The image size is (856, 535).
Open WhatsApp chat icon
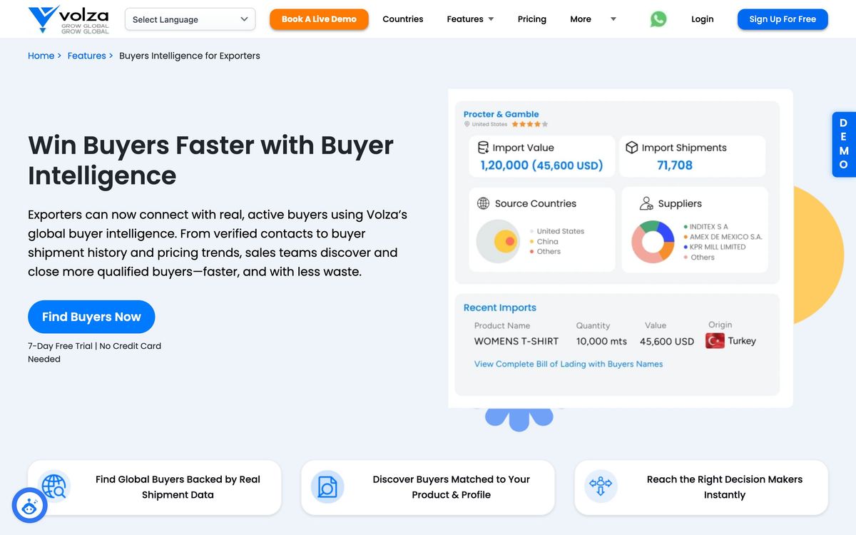(x=658, y=19)
